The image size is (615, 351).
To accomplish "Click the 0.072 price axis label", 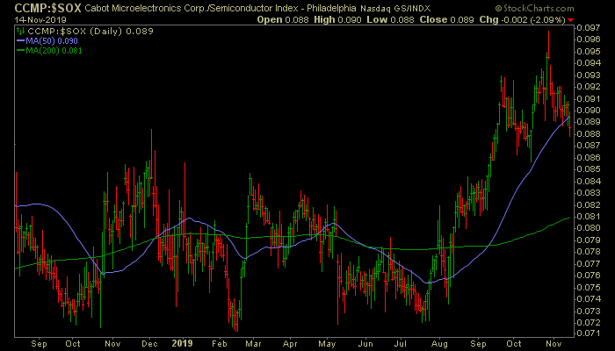I will coord(589,322).
